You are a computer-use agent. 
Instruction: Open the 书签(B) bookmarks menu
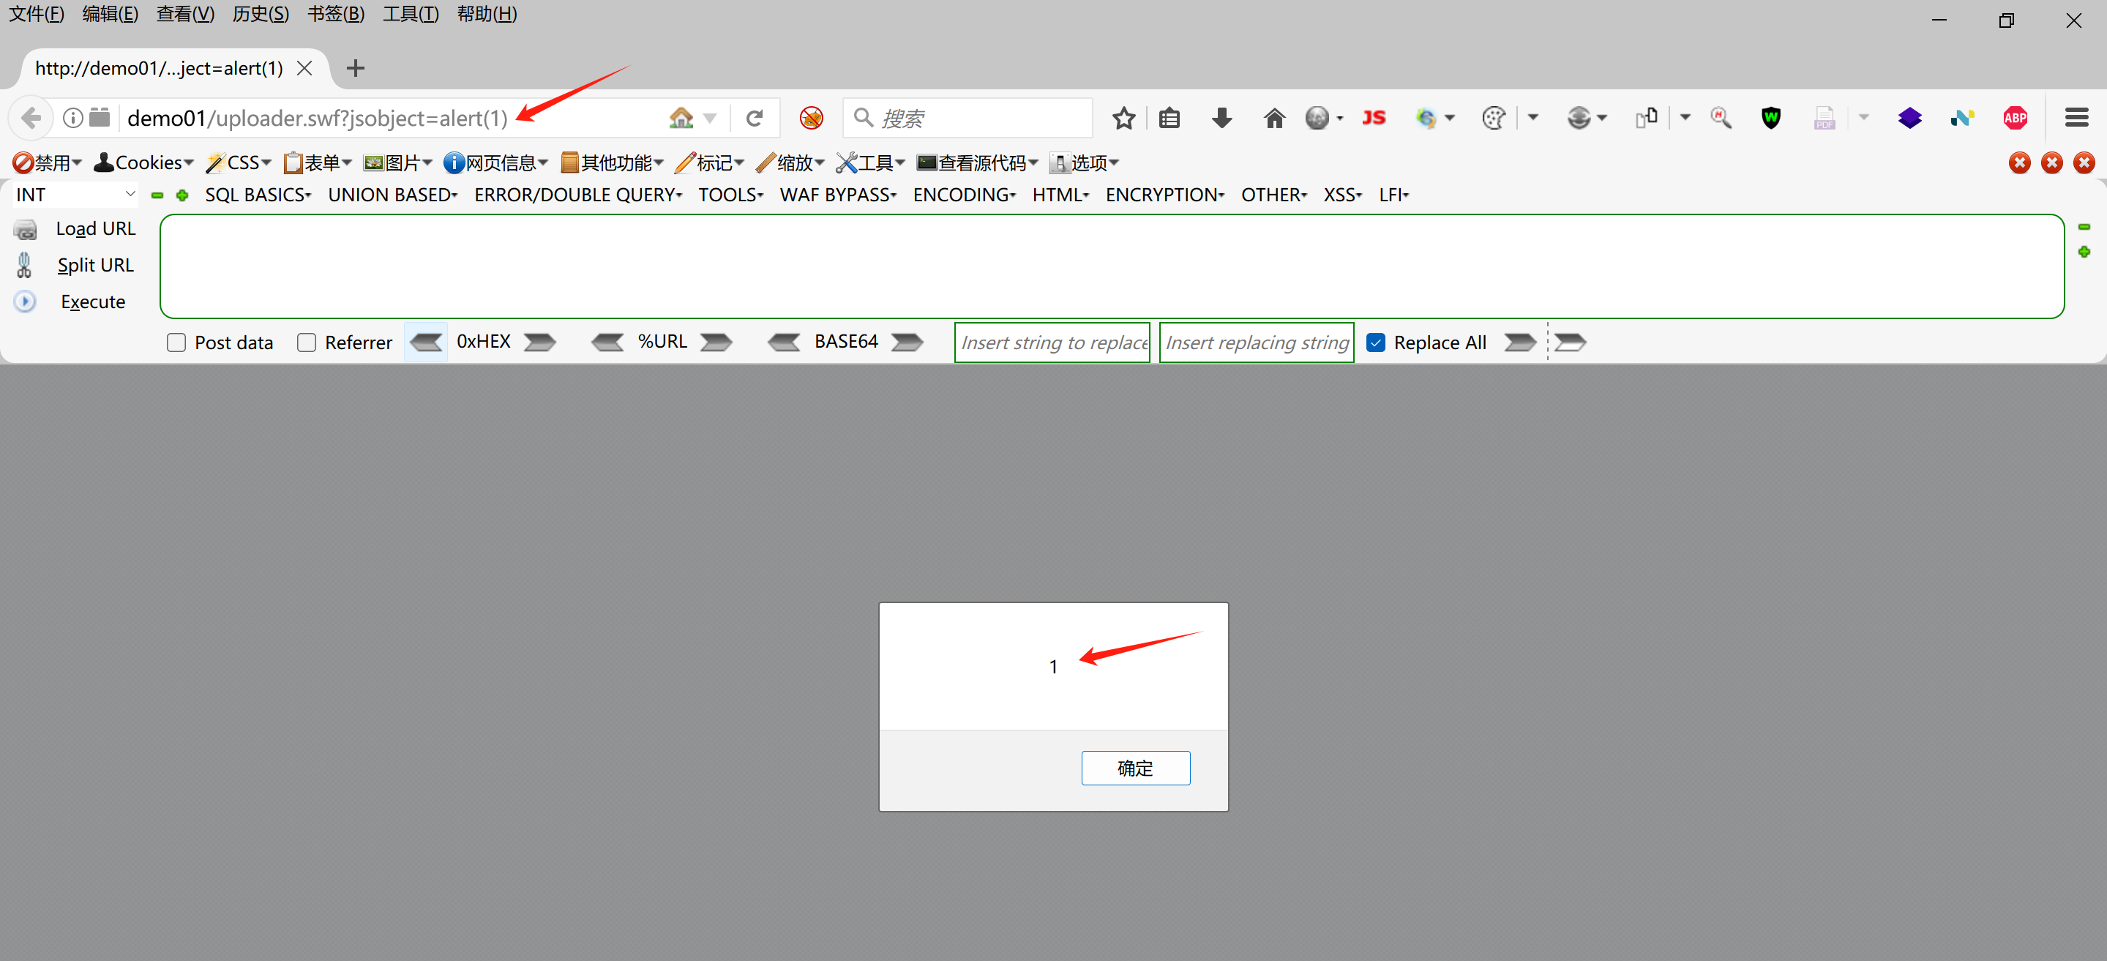click(335, 14)
